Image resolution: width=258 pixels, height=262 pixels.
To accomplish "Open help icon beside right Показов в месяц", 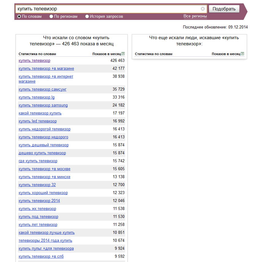I will pyautogui.click(x=242, y=54).
